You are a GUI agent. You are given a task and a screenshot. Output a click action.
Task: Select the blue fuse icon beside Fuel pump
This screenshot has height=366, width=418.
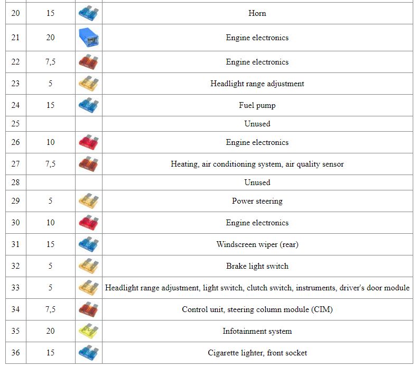pos(88,105)
